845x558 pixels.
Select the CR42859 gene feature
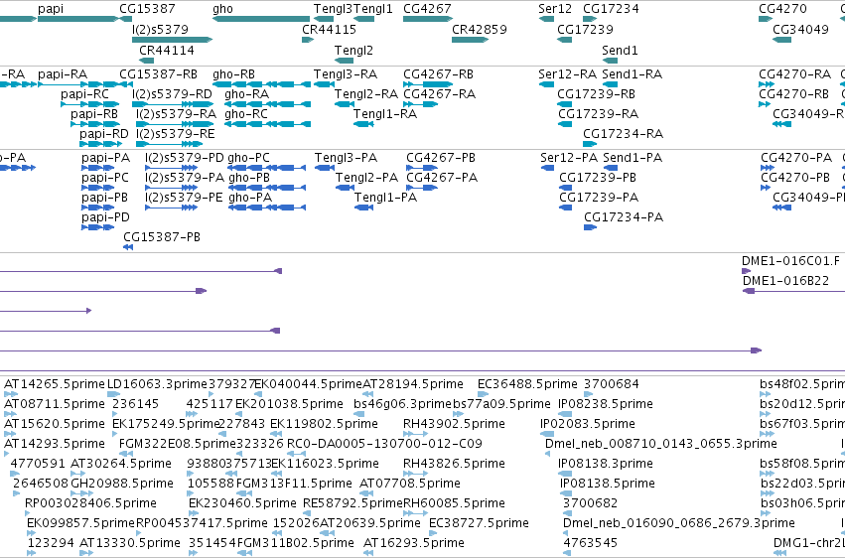(470, 40)
